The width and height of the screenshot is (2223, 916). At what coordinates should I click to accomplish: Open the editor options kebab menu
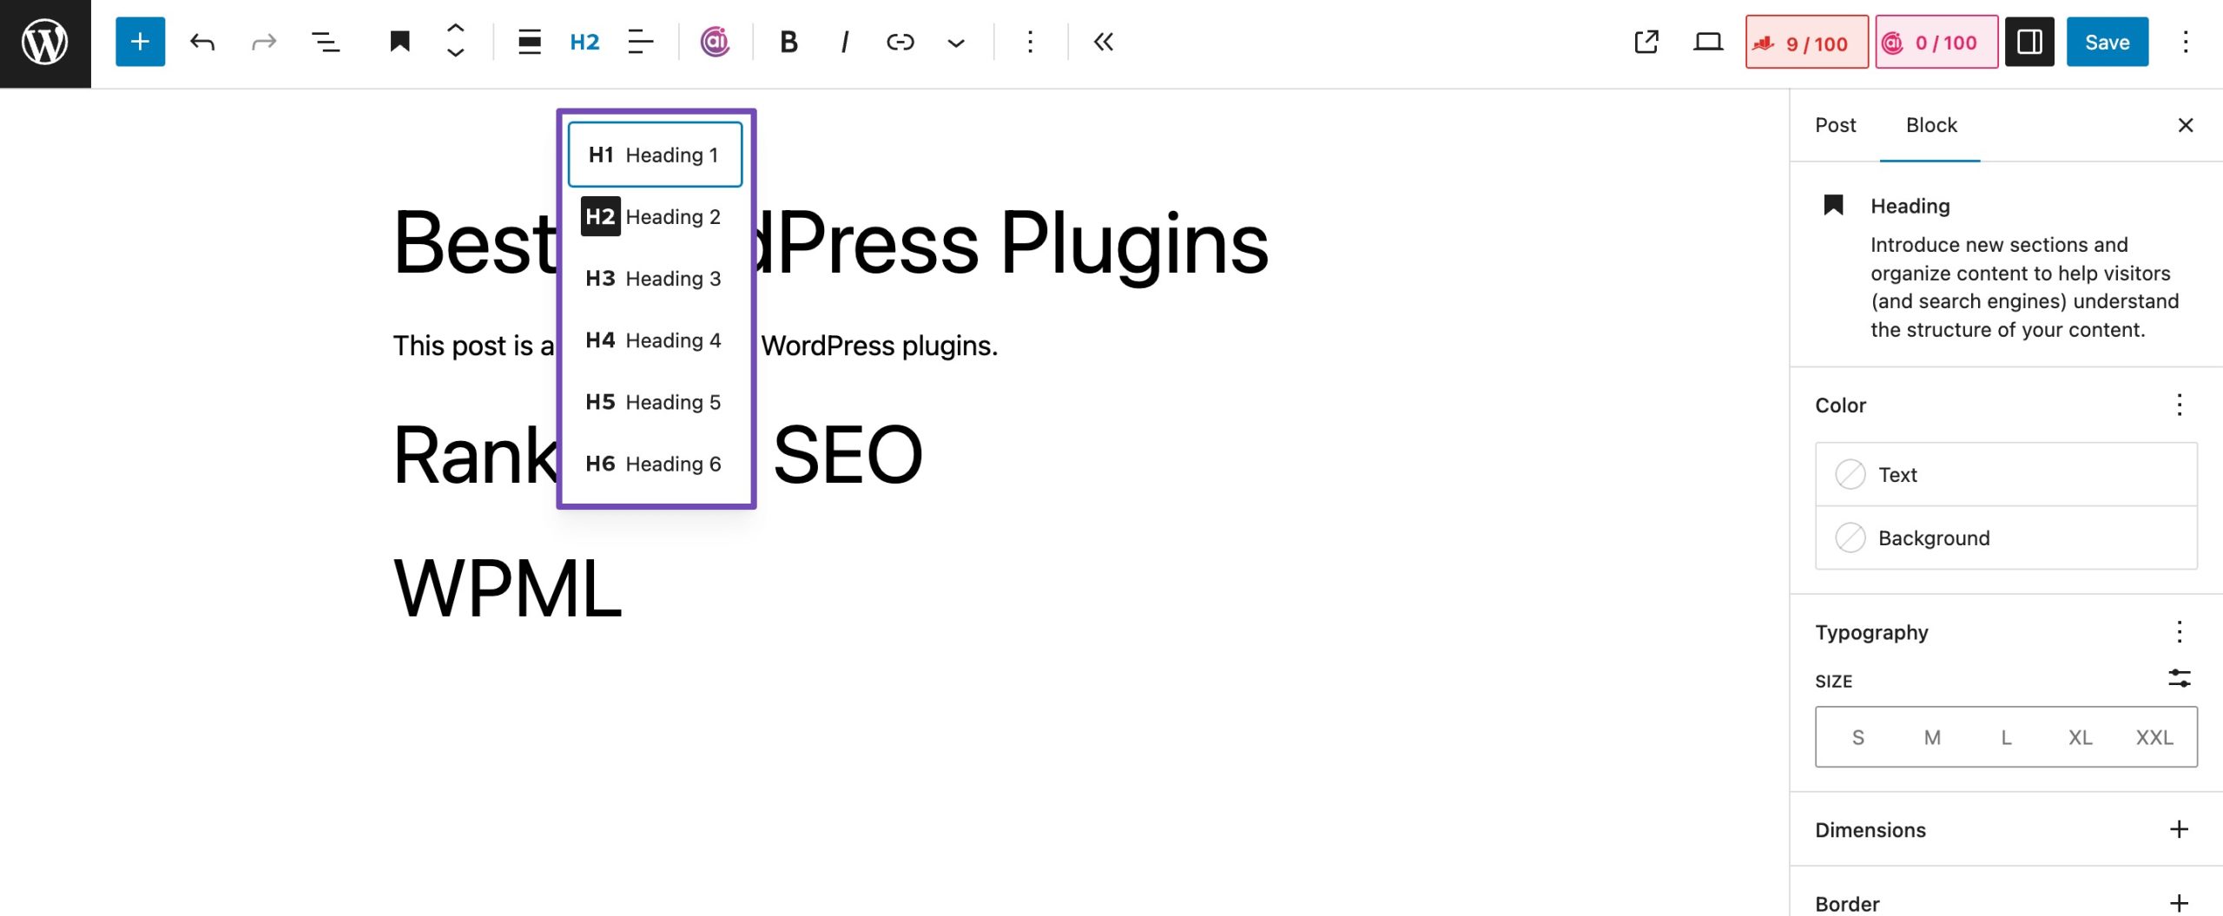click(x=2186, y=42)
